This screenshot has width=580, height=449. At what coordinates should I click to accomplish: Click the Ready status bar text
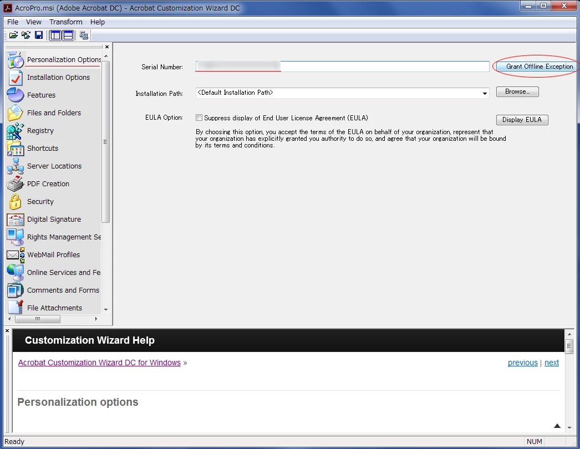tap(14, 442)
